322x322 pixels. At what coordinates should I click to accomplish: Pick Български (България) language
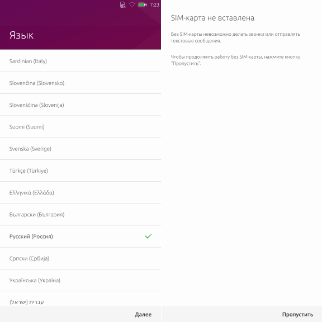(80, 215)
